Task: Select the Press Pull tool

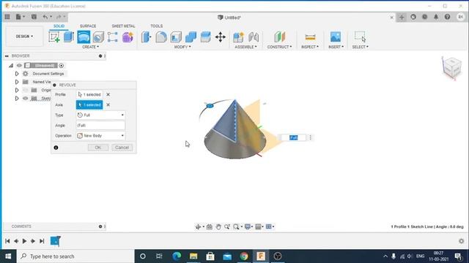Action: [x=146, y=37]
